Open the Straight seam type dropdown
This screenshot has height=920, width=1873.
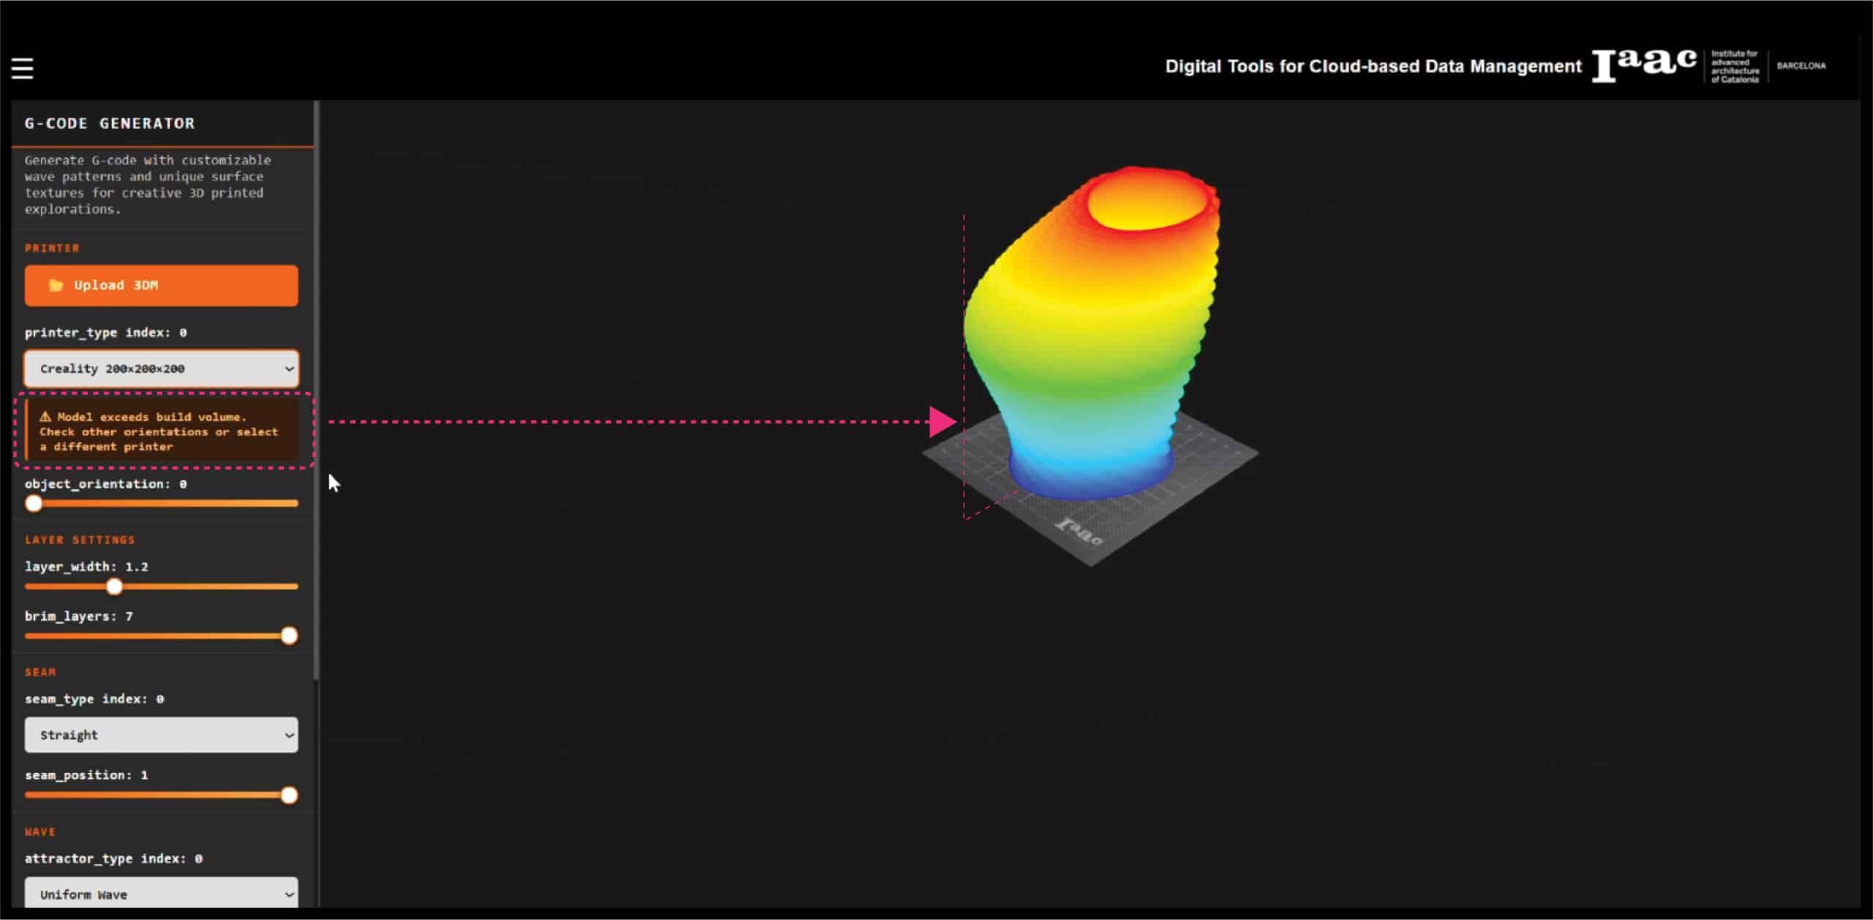tap(161, 735)
